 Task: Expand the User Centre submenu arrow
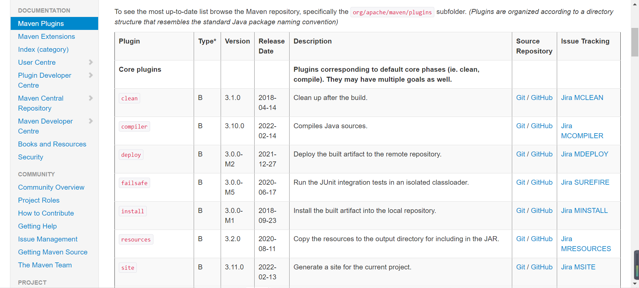[x=91, y=62]
